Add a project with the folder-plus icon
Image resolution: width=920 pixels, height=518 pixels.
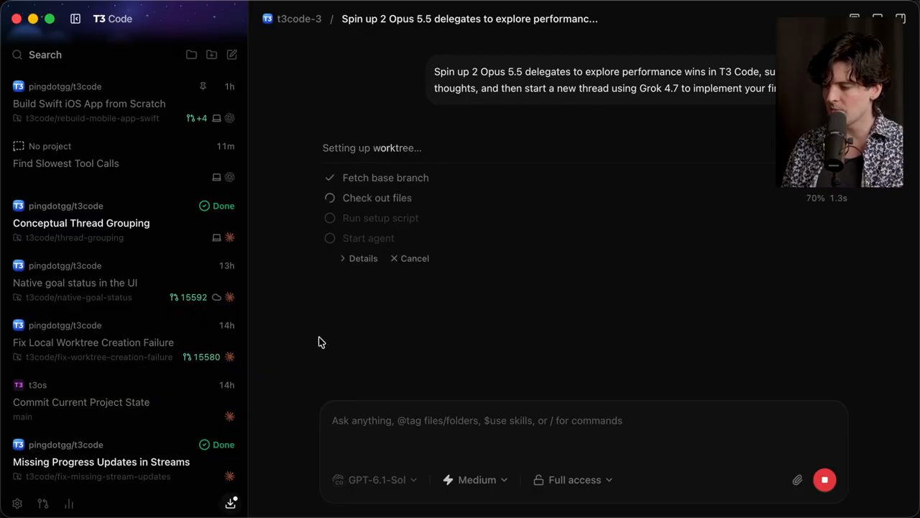click(211, 55)
